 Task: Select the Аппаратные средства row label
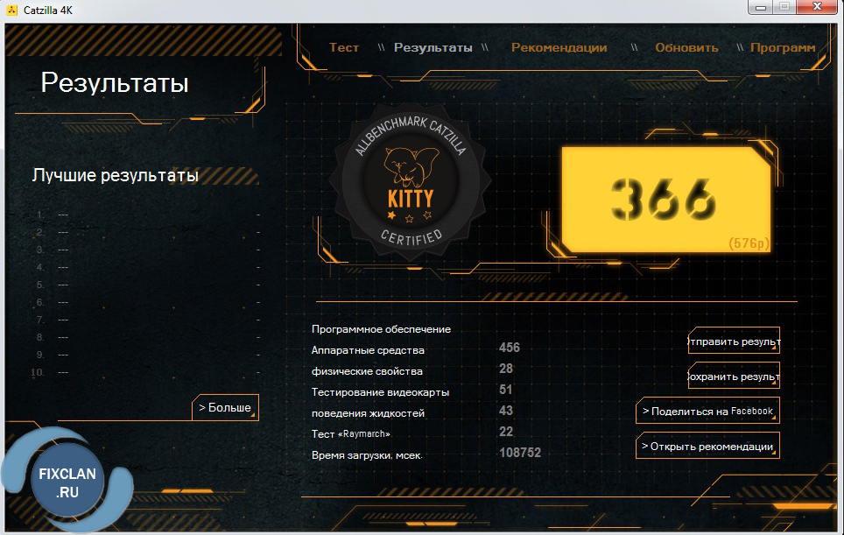click(368, 350)
